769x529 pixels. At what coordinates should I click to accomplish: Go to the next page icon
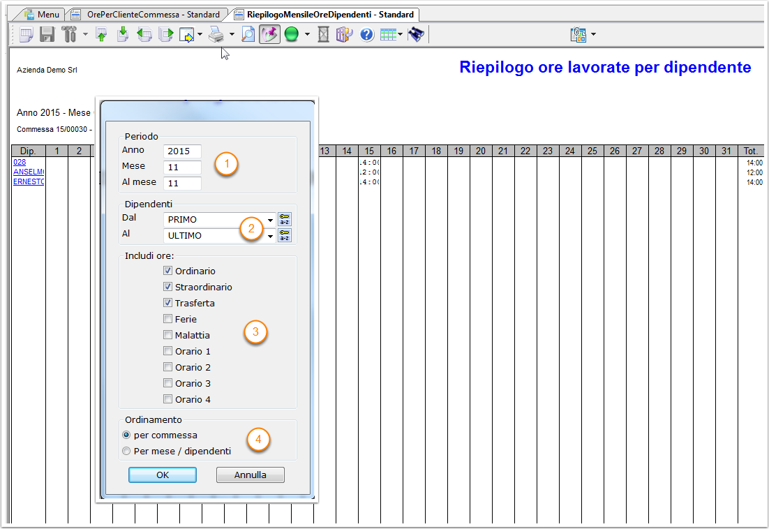166,34
